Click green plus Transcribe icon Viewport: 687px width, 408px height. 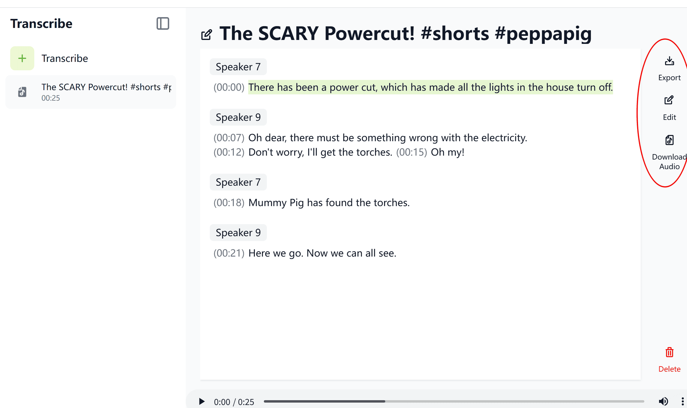(x=22, y=58)
